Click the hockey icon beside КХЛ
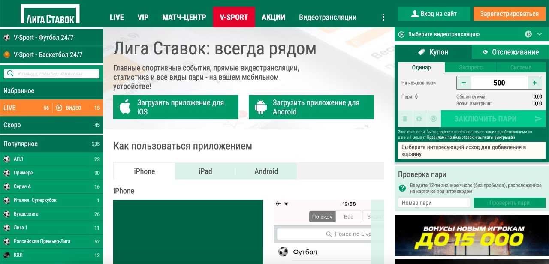 7,255
